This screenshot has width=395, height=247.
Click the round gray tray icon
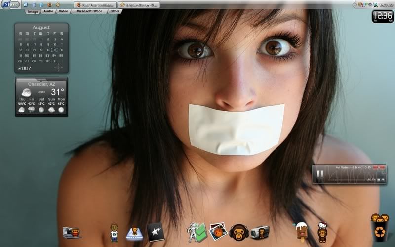click(x=370, y=4)
